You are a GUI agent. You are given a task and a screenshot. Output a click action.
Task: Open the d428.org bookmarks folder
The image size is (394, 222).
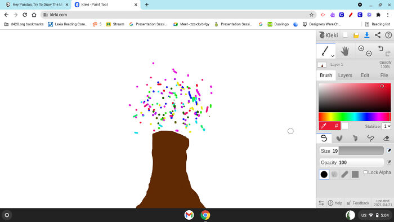[24, 24]
